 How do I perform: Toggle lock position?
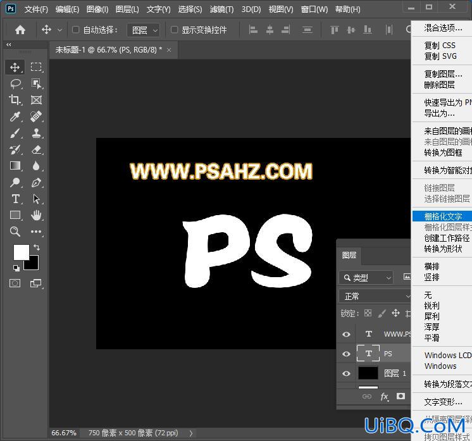[x=395, y=313]
